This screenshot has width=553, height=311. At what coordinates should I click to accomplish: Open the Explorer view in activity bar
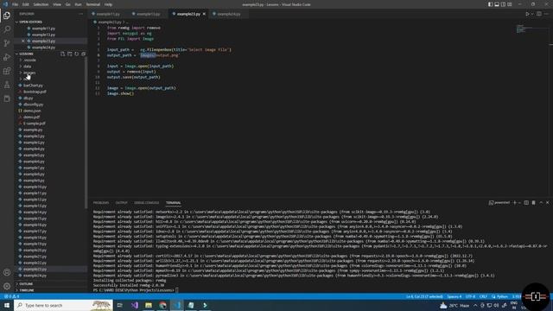[7, 16]
